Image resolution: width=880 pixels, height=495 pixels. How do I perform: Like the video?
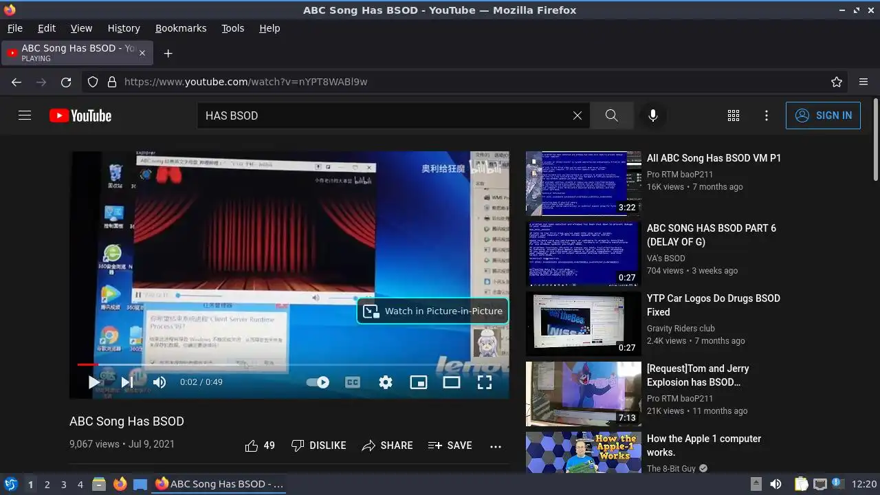pos(260,445)
